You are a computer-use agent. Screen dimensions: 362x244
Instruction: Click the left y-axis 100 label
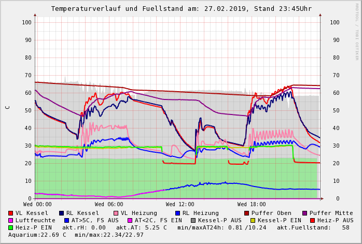click(26, 22)
